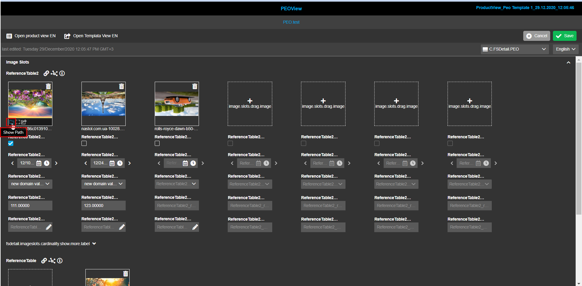The width and height of the screenshot is (582, 286).
Task: Delete the rolls-royce-dawn image using its trash icon
Action: (x=195, y=86)
